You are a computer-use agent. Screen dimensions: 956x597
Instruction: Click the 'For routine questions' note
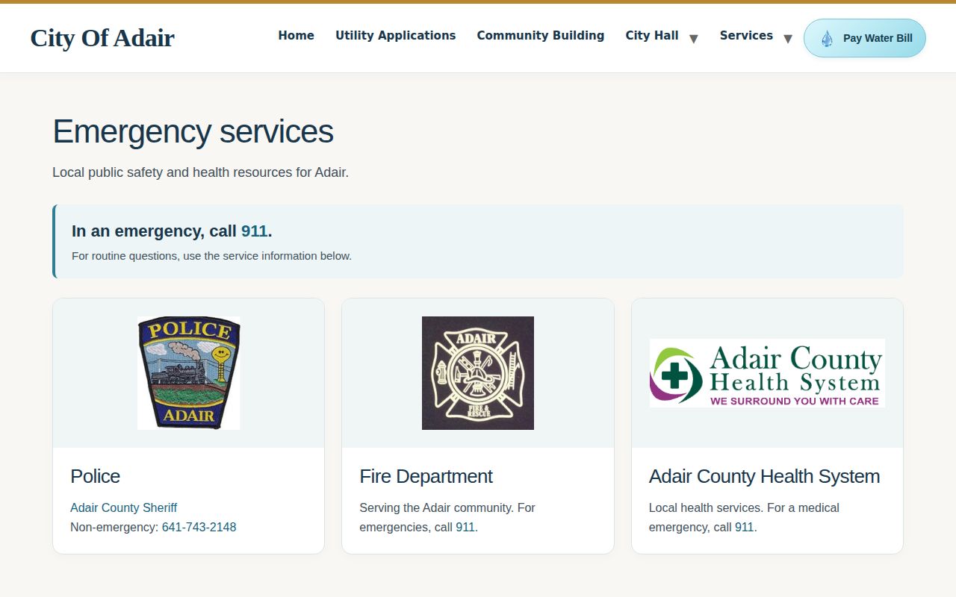pos(211,256)
